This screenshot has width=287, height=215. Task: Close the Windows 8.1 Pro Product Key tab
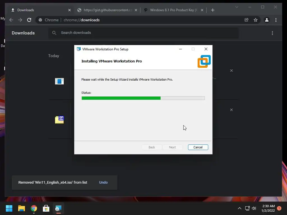click(202, 10)
